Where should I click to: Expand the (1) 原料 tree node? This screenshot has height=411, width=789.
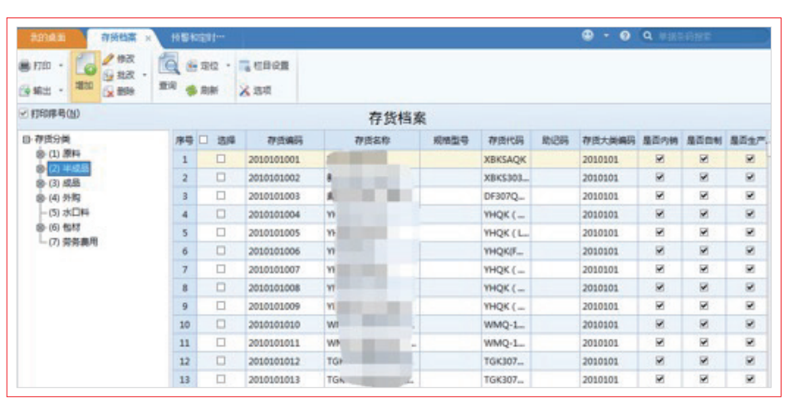pos(40,154)
